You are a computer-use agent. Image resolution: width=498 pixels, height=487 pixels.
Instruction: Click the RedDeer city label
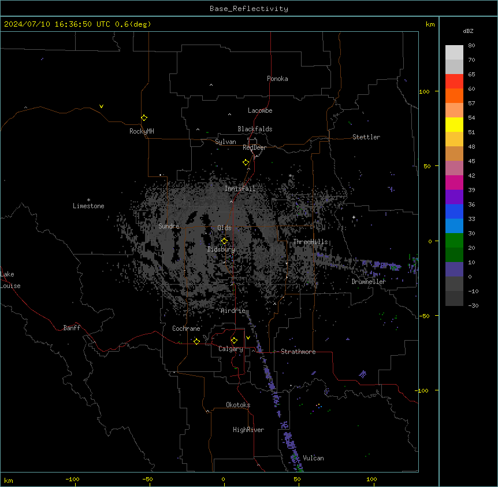pyautogui.click(x=254, y=147)
